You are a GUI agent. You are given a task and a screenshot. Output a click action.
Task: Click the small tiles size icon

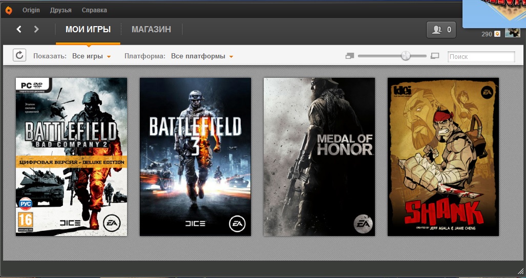(350, 56)
